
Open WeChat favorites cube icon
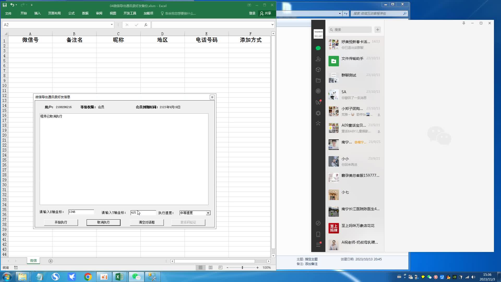[x=318, y=70]
